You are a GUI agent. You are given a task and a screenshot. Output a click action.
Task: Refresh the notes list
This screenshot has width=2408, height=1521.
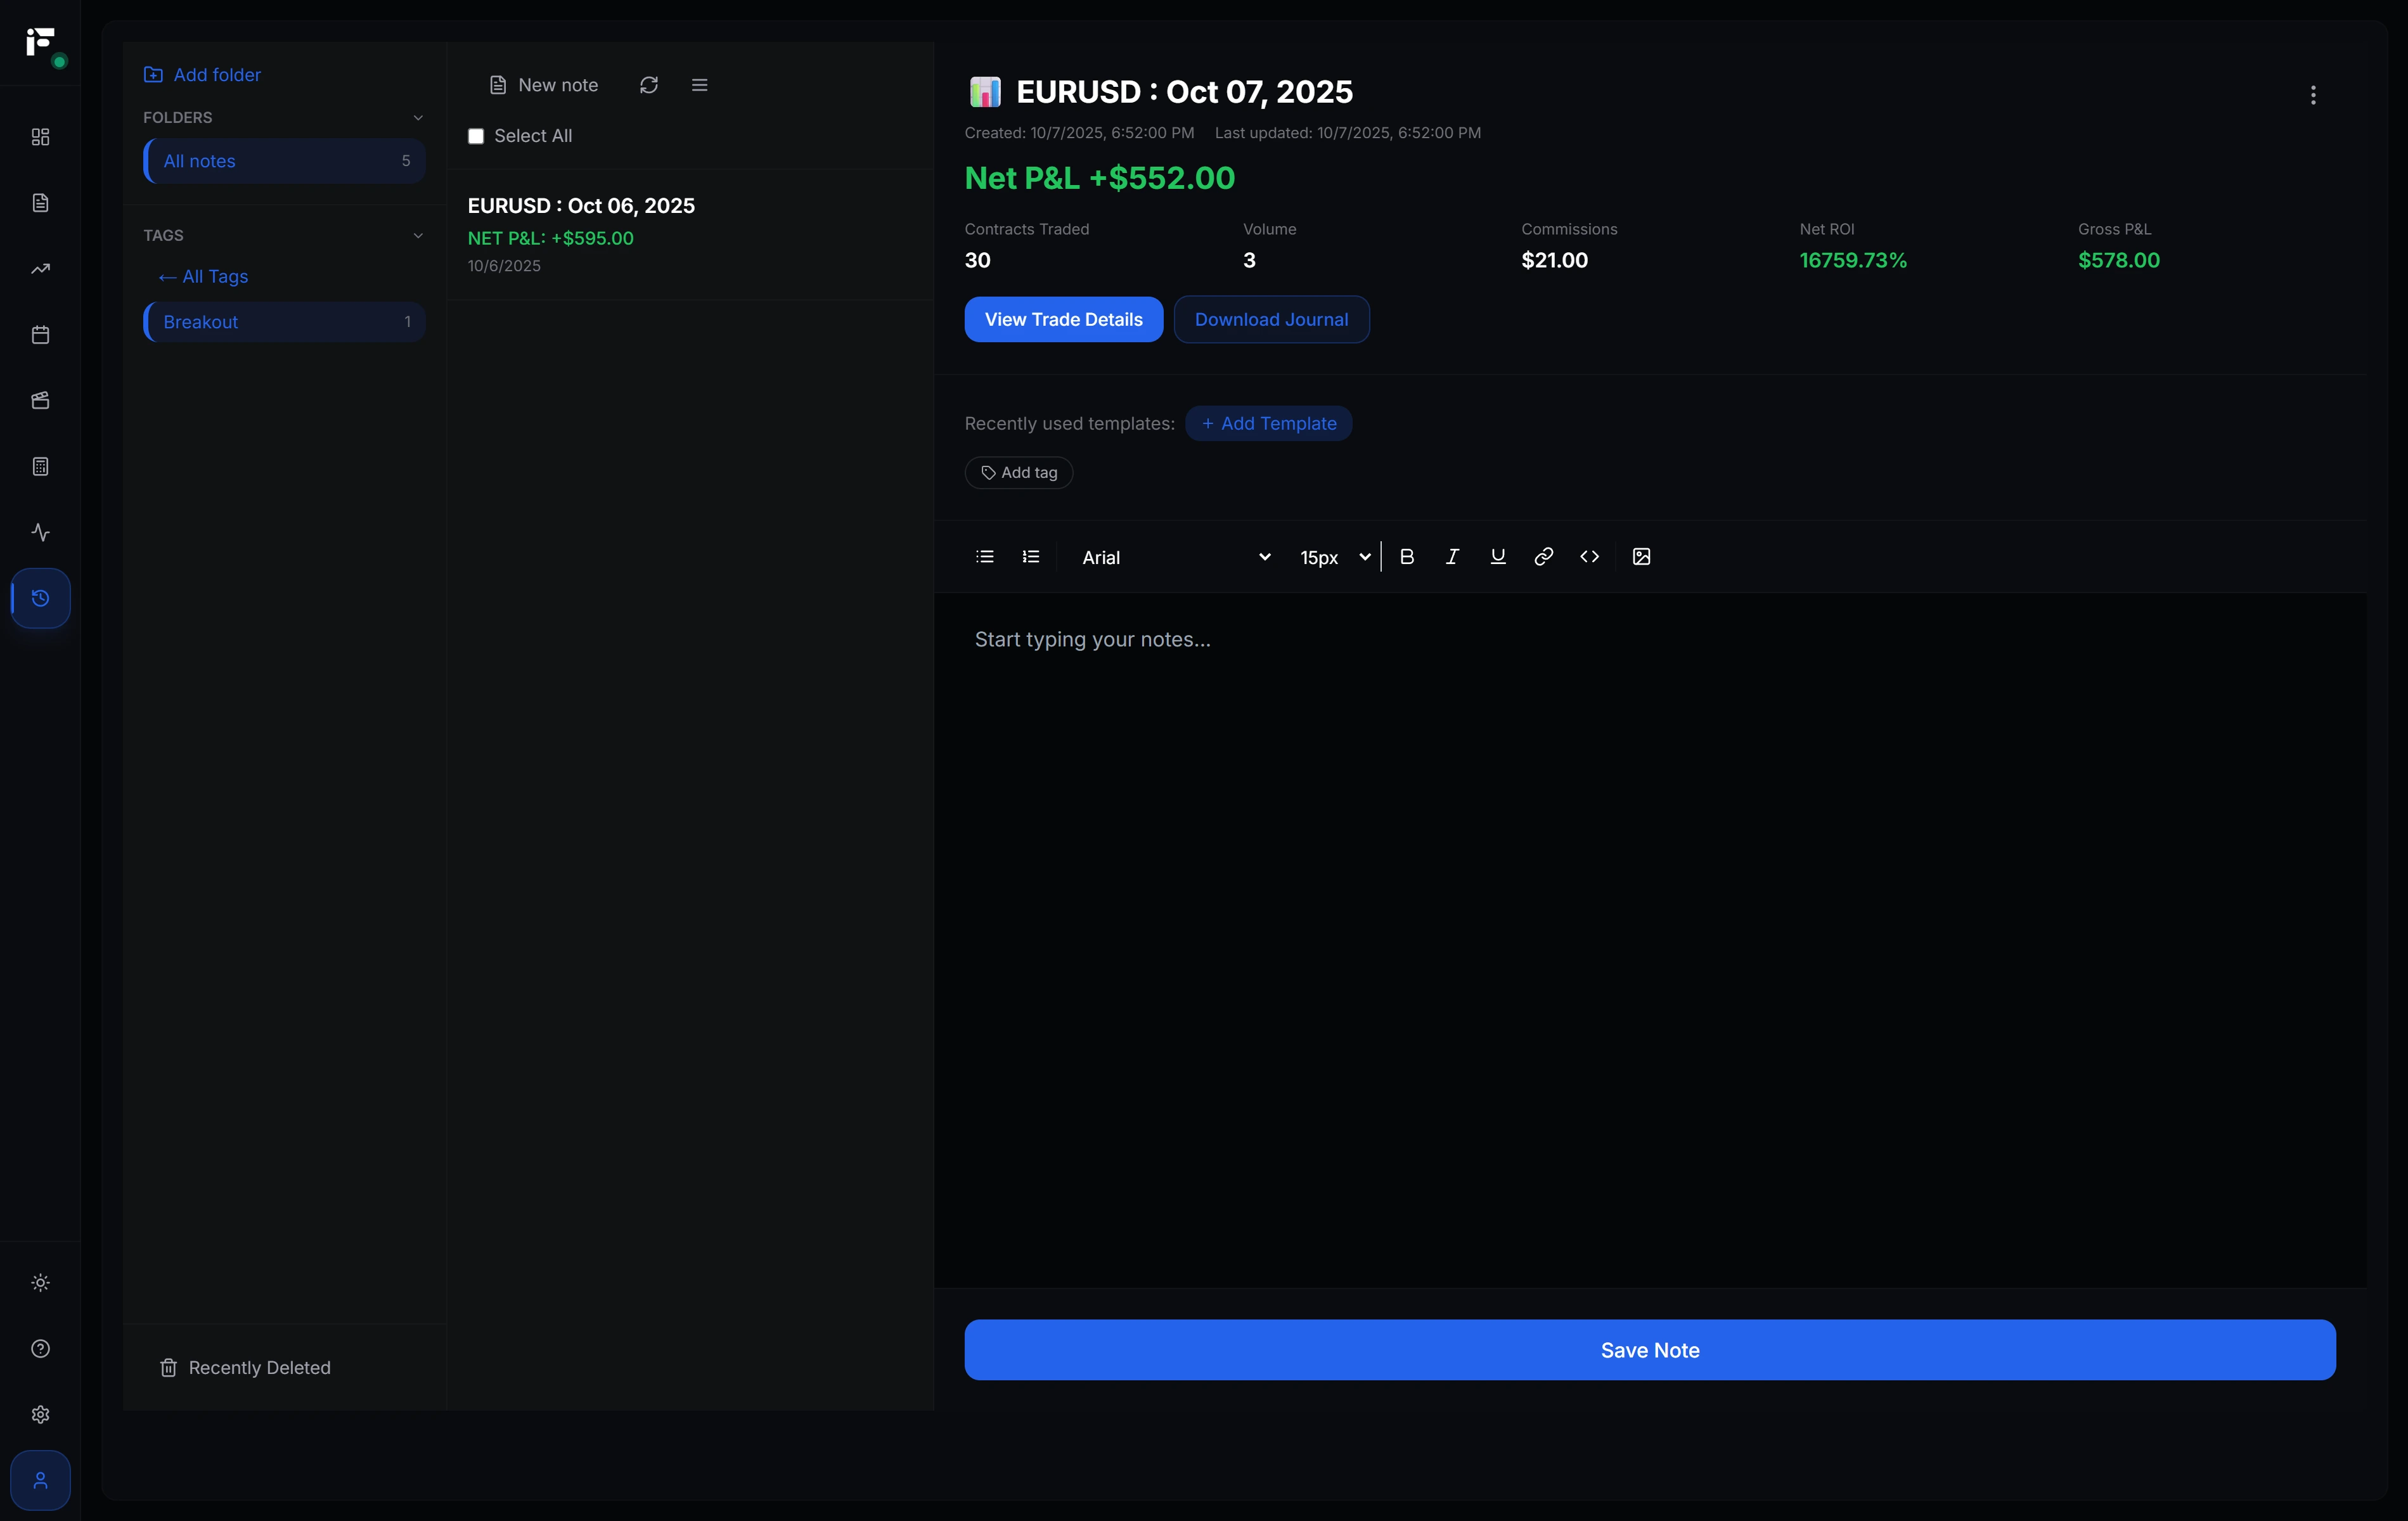pyautogui.click(x=648, y=85)
